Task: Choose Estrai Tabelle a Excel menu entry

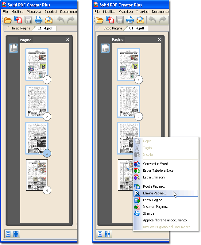Action: (166, 170)
